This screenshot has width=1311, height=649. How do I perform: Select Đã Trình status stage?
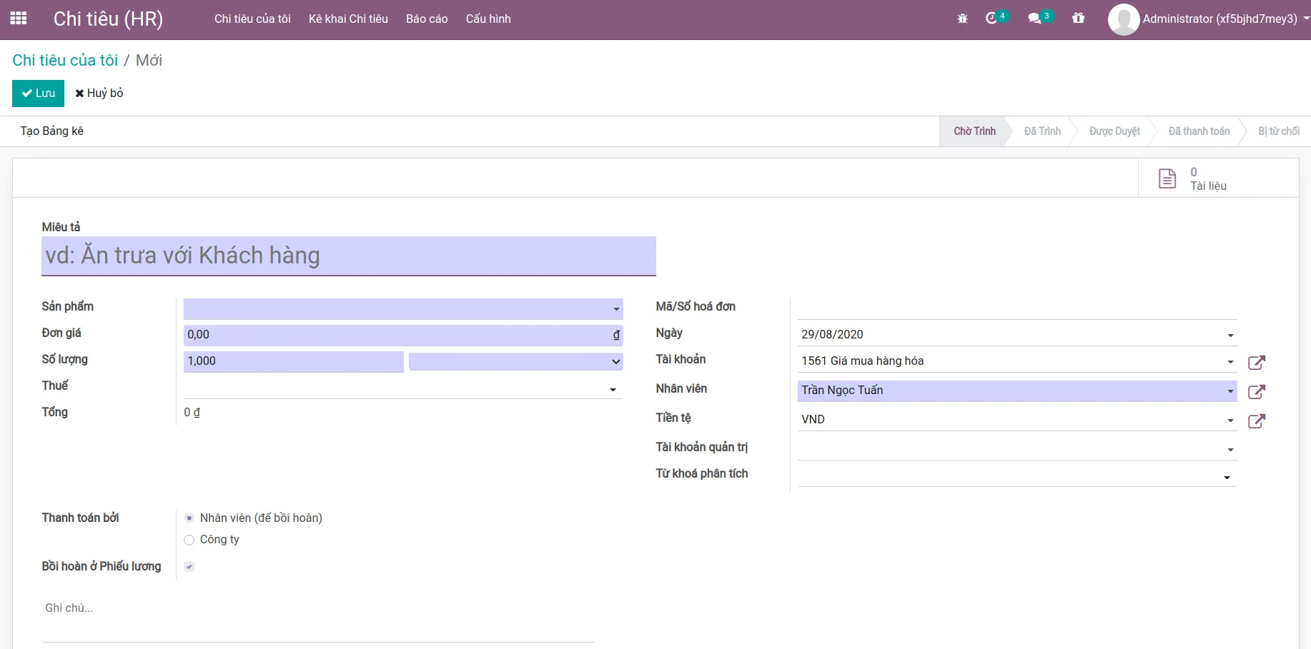tap(1042, 131)
